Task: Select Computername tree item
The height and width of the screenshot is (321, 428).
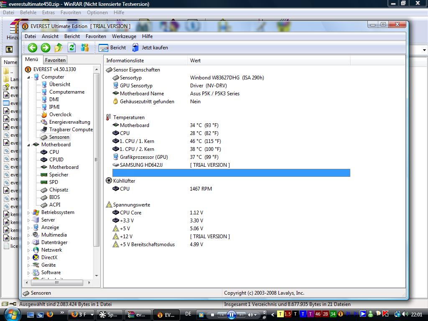Action: tap(67, 92)
